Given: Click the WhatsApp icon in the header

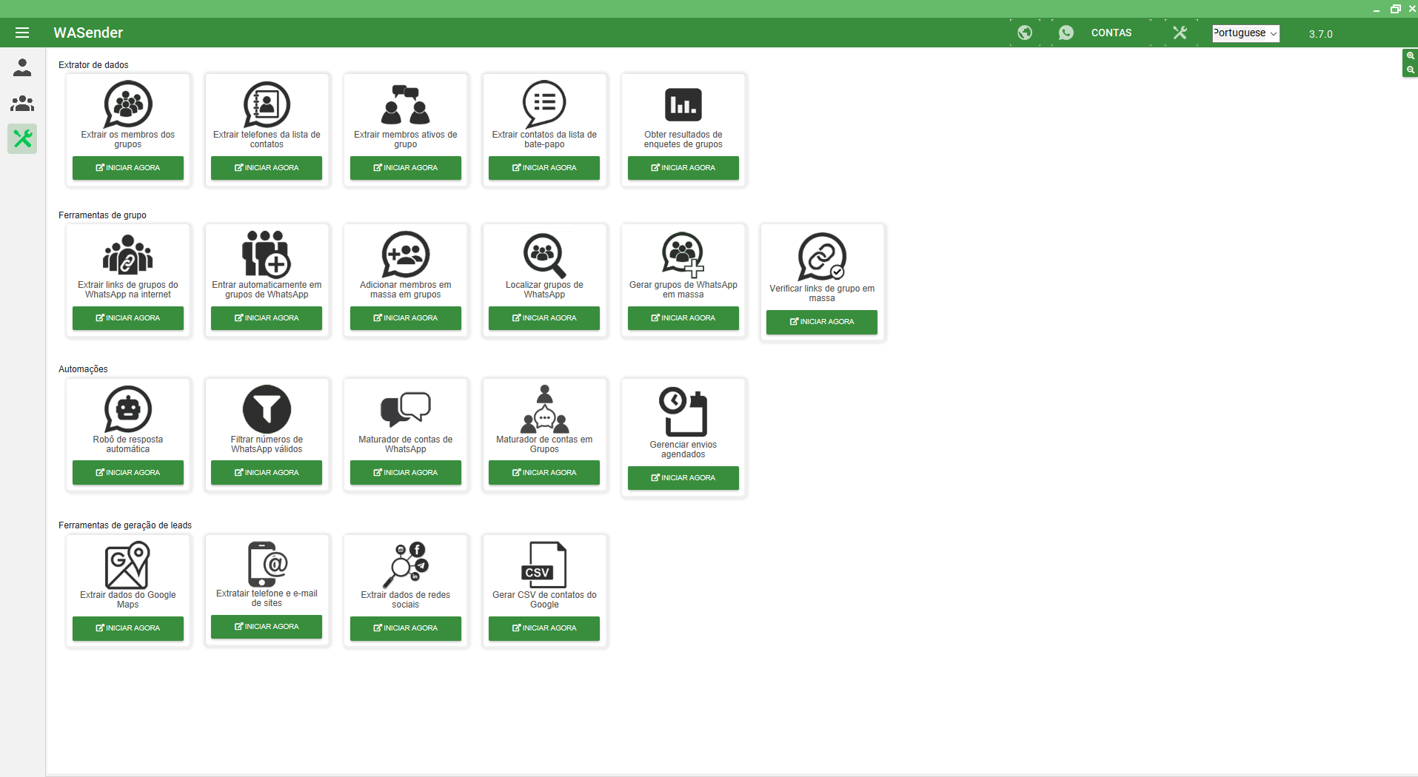Looking at the screenshot, I should 1066,33.
